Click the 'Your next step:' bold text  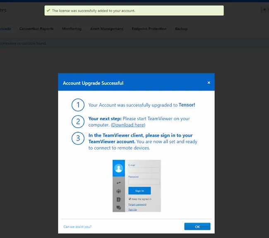105,119
